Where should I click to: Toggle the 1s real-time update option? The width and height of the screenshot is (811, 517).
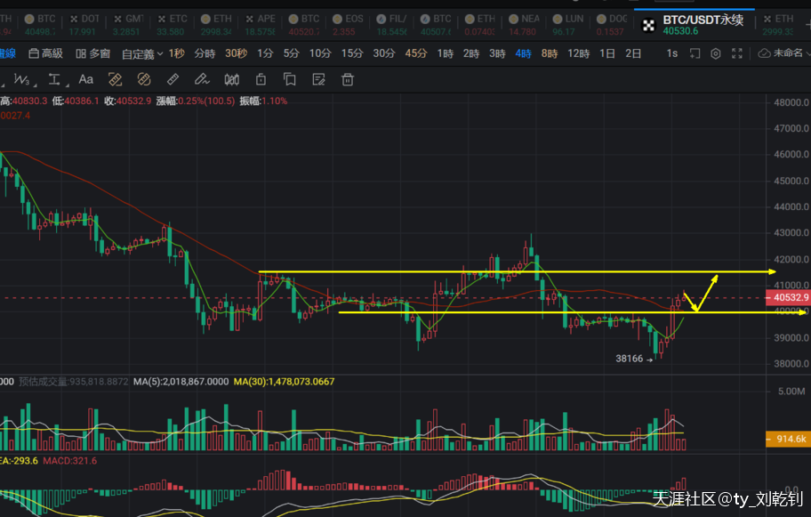[x=672, y=53]
